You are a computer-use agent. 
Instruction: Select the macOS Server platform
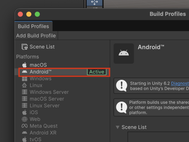(47, 99)
